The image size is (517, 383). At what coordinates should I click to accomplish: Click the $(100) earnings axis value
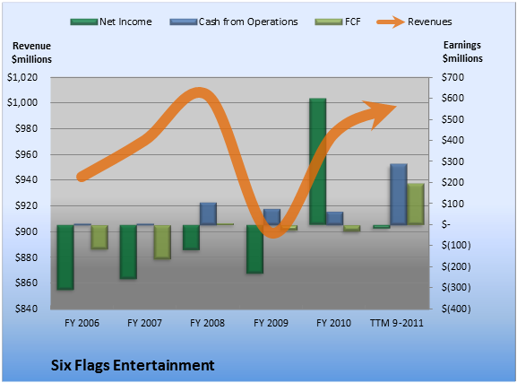coord(456,246)
